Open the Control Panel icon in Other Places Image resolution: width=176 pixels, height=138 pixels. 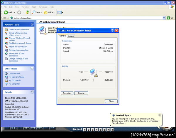pyautogui.click(x=6, y=74)
